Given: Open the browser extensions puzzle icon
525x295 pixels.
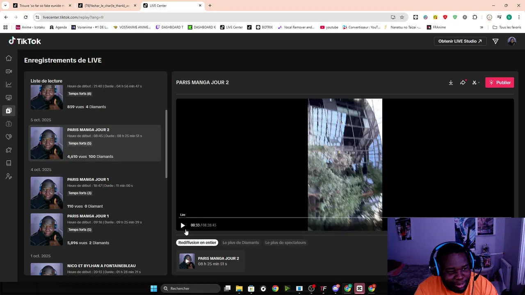Looking at the screenshot, I should pos(475,17).
